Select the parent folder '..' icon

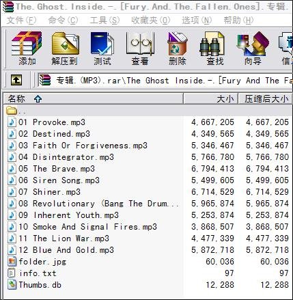click(12, 111)
